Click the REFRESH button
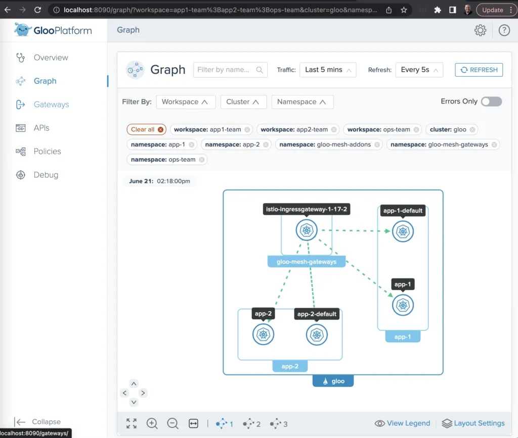 [x=479, y=70]
